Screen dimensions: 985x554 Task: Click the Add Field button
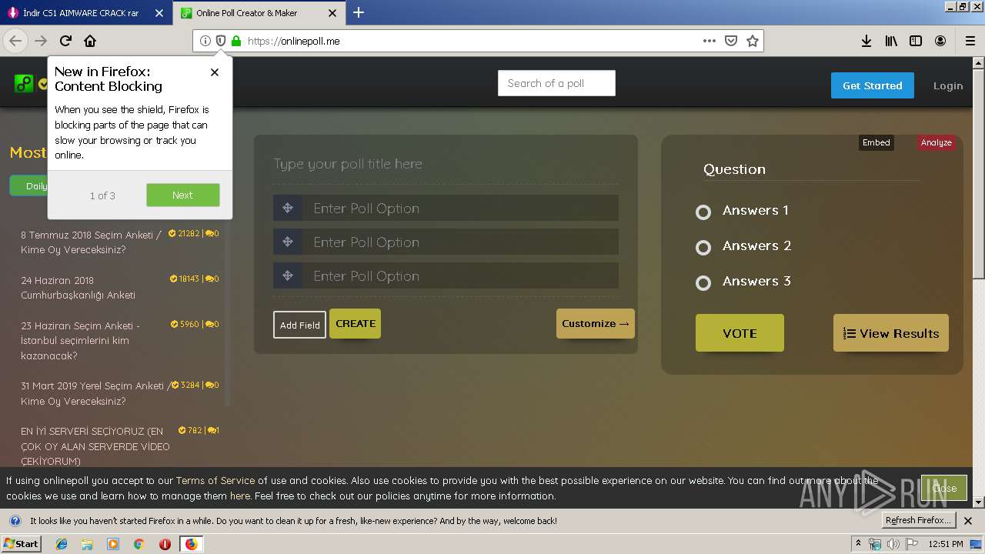299,325
